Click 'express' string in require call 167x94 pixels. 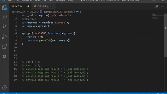60,23
